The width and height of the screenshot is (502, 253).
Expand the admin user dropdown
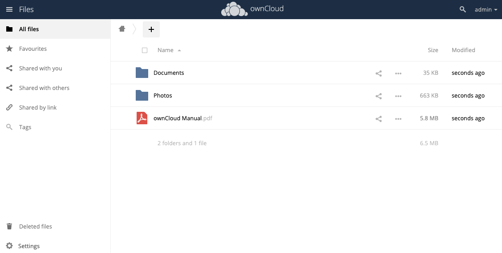[486, 9]
